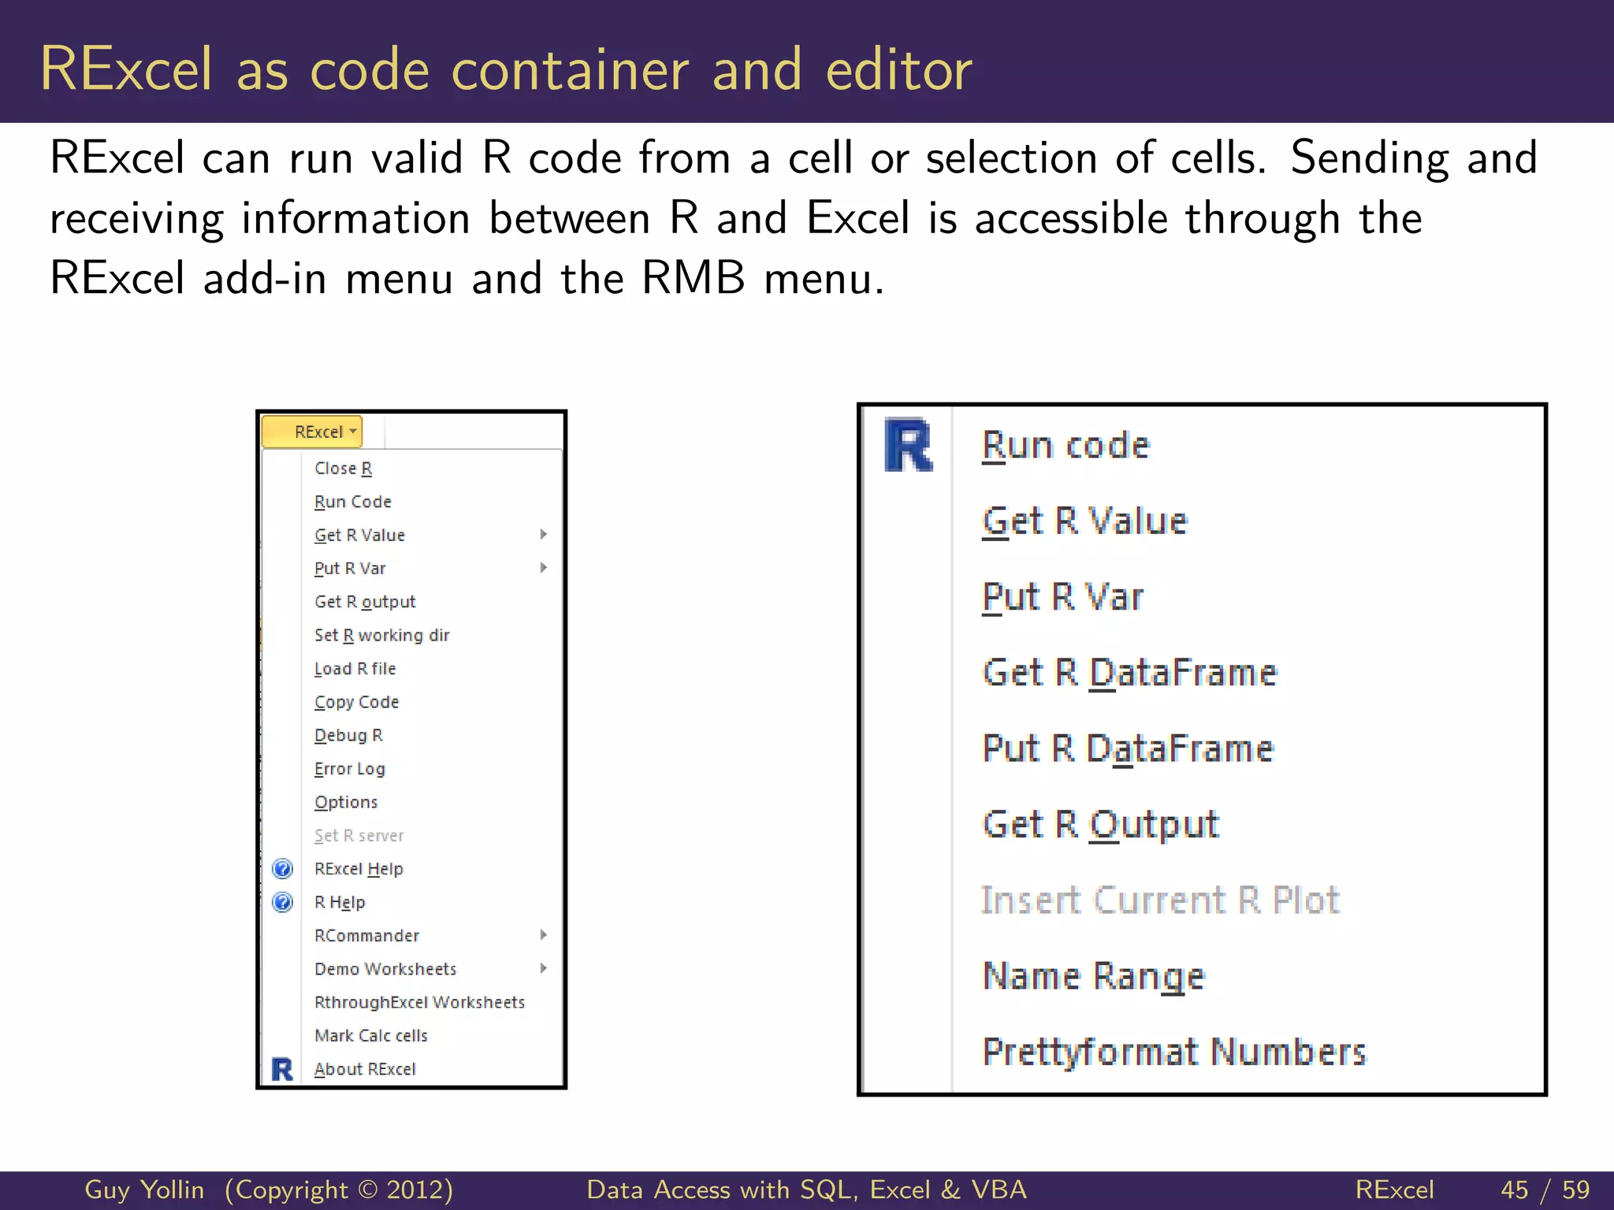Select Get R DataFrame in context menu

point(1129,673)
